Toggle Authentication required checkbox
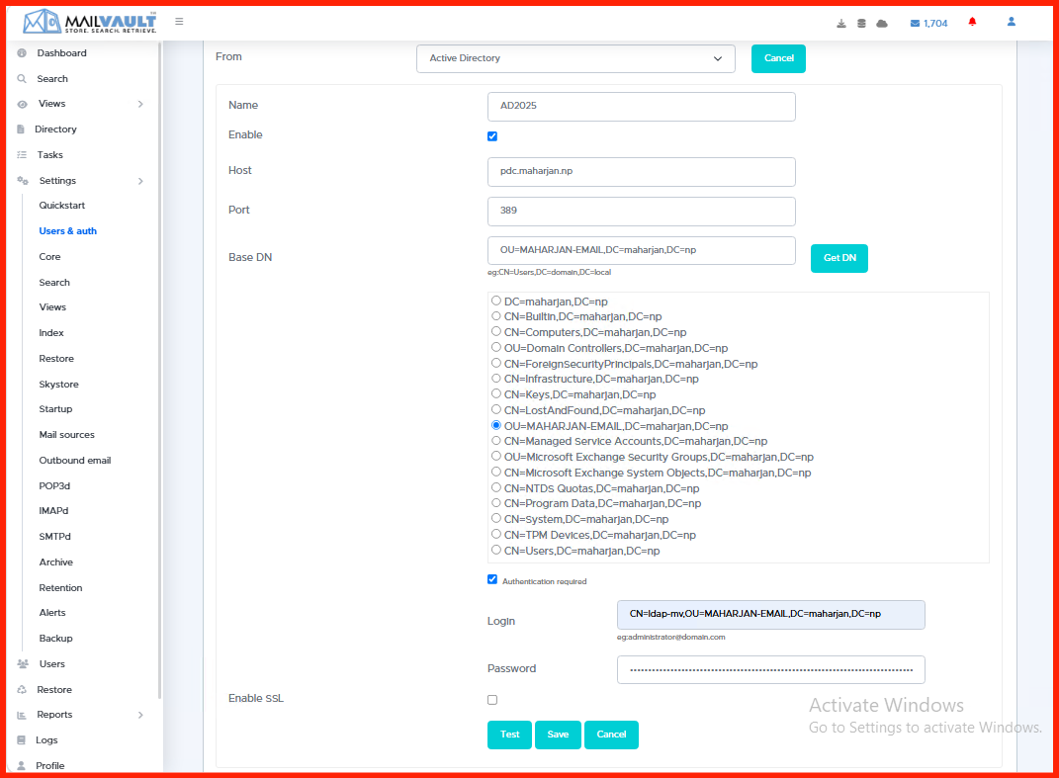Image resolution: width=1059 pixels, height=778 pixels. pyautogui.click(x=492, y=579)
